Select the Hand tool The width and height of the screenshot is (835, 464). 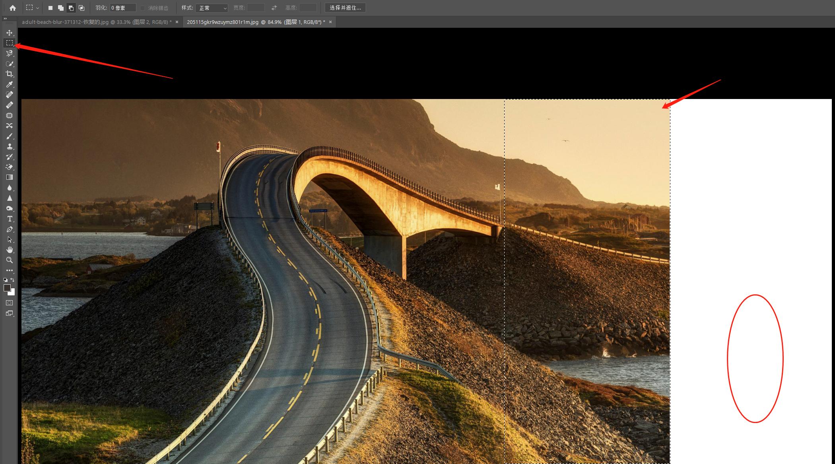10,250
